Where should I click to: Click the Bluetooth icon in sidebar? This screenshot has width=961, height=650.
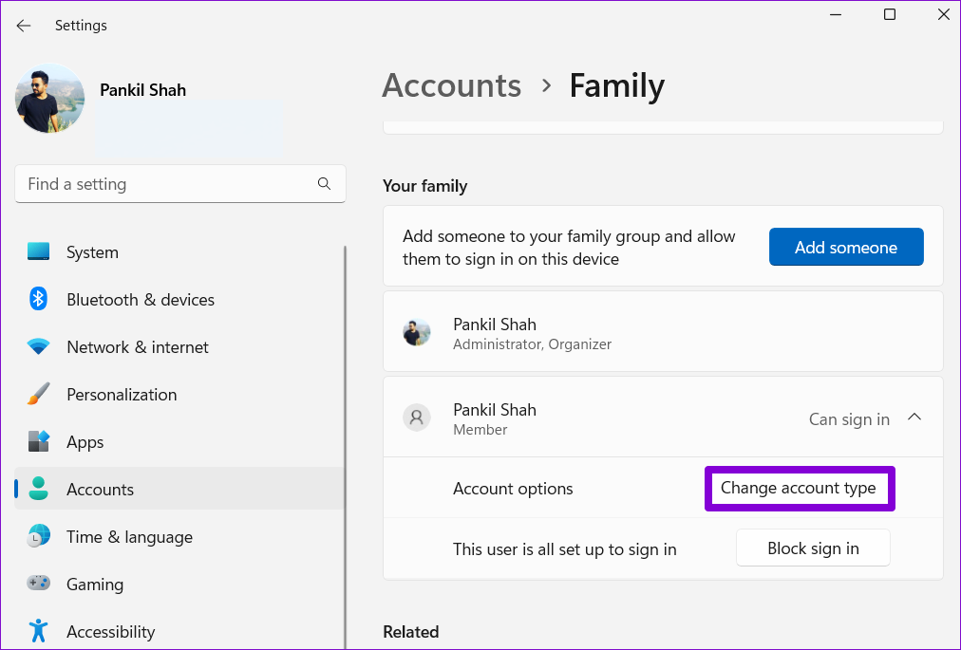pos(38,300)
